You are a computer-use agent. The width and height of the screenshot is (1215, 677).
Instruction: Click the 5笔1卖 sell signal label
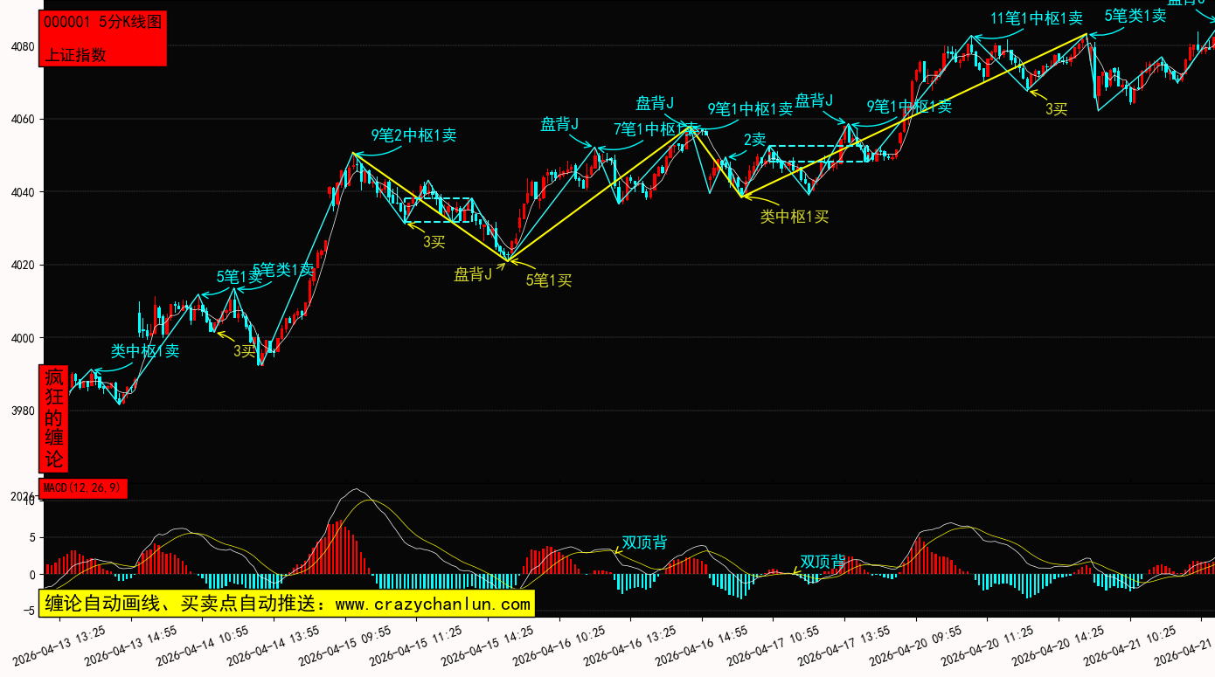pyautogui.click(x=239, y=277)
